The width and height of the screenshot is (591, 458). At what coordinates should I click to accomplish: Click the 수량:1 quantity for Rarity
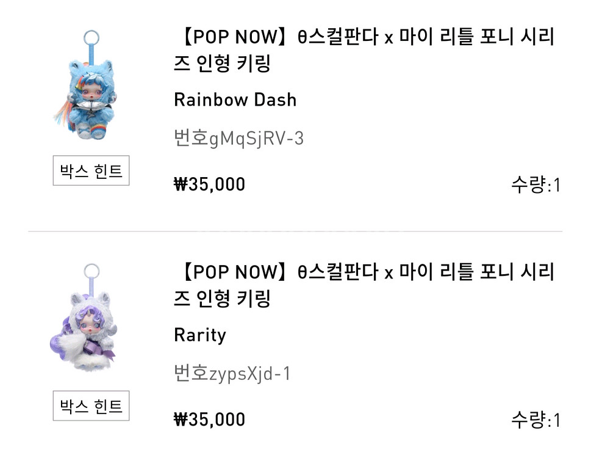click(x=535, y=420)
